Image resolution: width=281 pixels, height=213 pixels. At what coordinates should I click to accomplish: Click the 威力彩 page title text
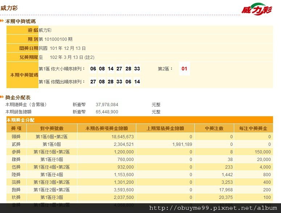[9, 8]
